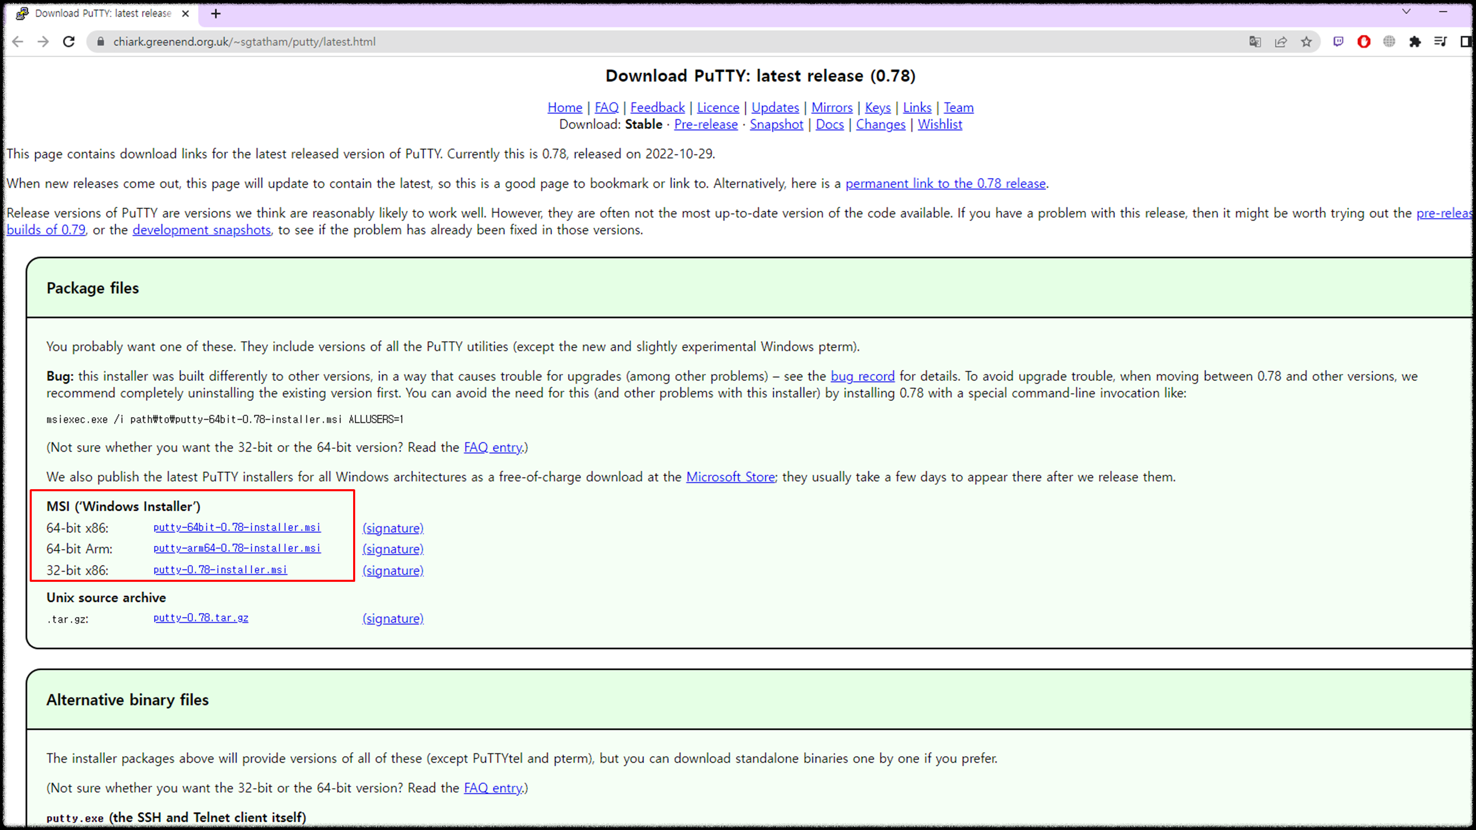This screenshot has width=1476, height=830.
Task: Open the Changes link
Action: [x=881, y=124]
